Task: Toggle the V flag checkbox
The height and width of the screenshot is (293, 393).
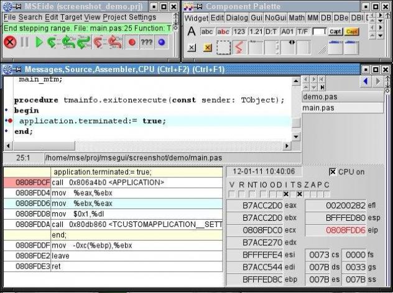Action: (233, 194)
